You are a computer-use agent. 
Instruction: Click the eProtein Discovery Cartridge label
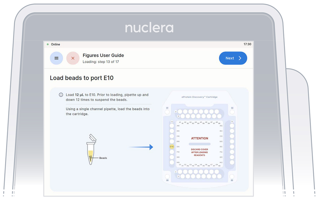click(199, 97)
